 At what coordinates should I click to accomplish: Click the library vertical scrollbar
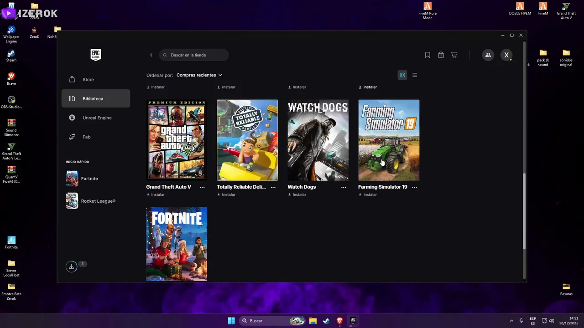pyautogui.click(x=524, y=211)
